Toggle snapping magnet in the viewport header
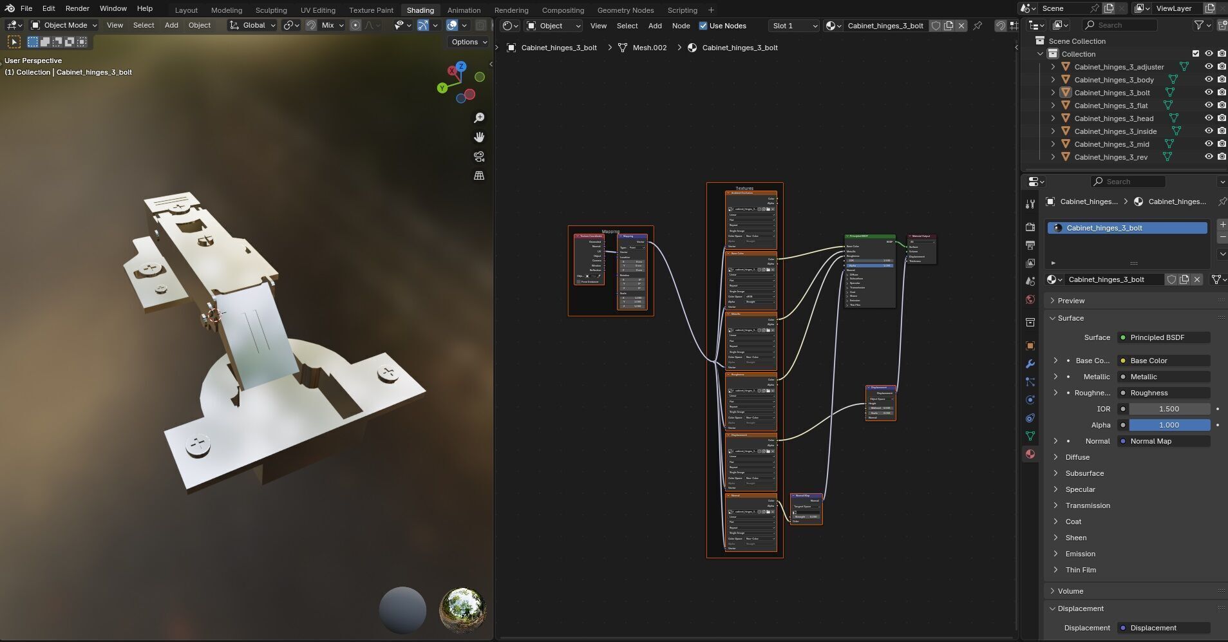1228x642 pixels. (x=311, y=25)
